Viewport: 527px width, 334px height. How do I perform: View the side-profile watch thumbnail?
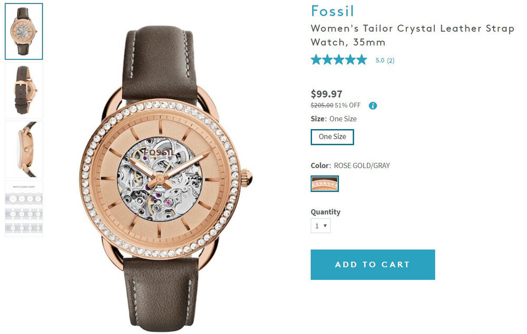click(24, 150)
